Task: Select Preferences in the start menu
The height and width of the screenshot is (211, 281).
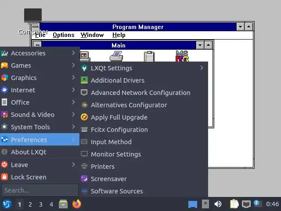Action: [x=40, y=139]
